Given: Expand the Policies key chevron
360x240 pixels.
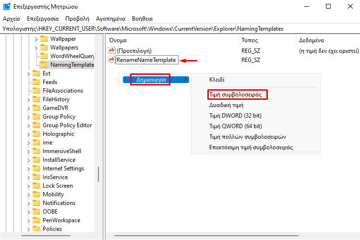Looking at the screenshot, I should coord(28,229).
